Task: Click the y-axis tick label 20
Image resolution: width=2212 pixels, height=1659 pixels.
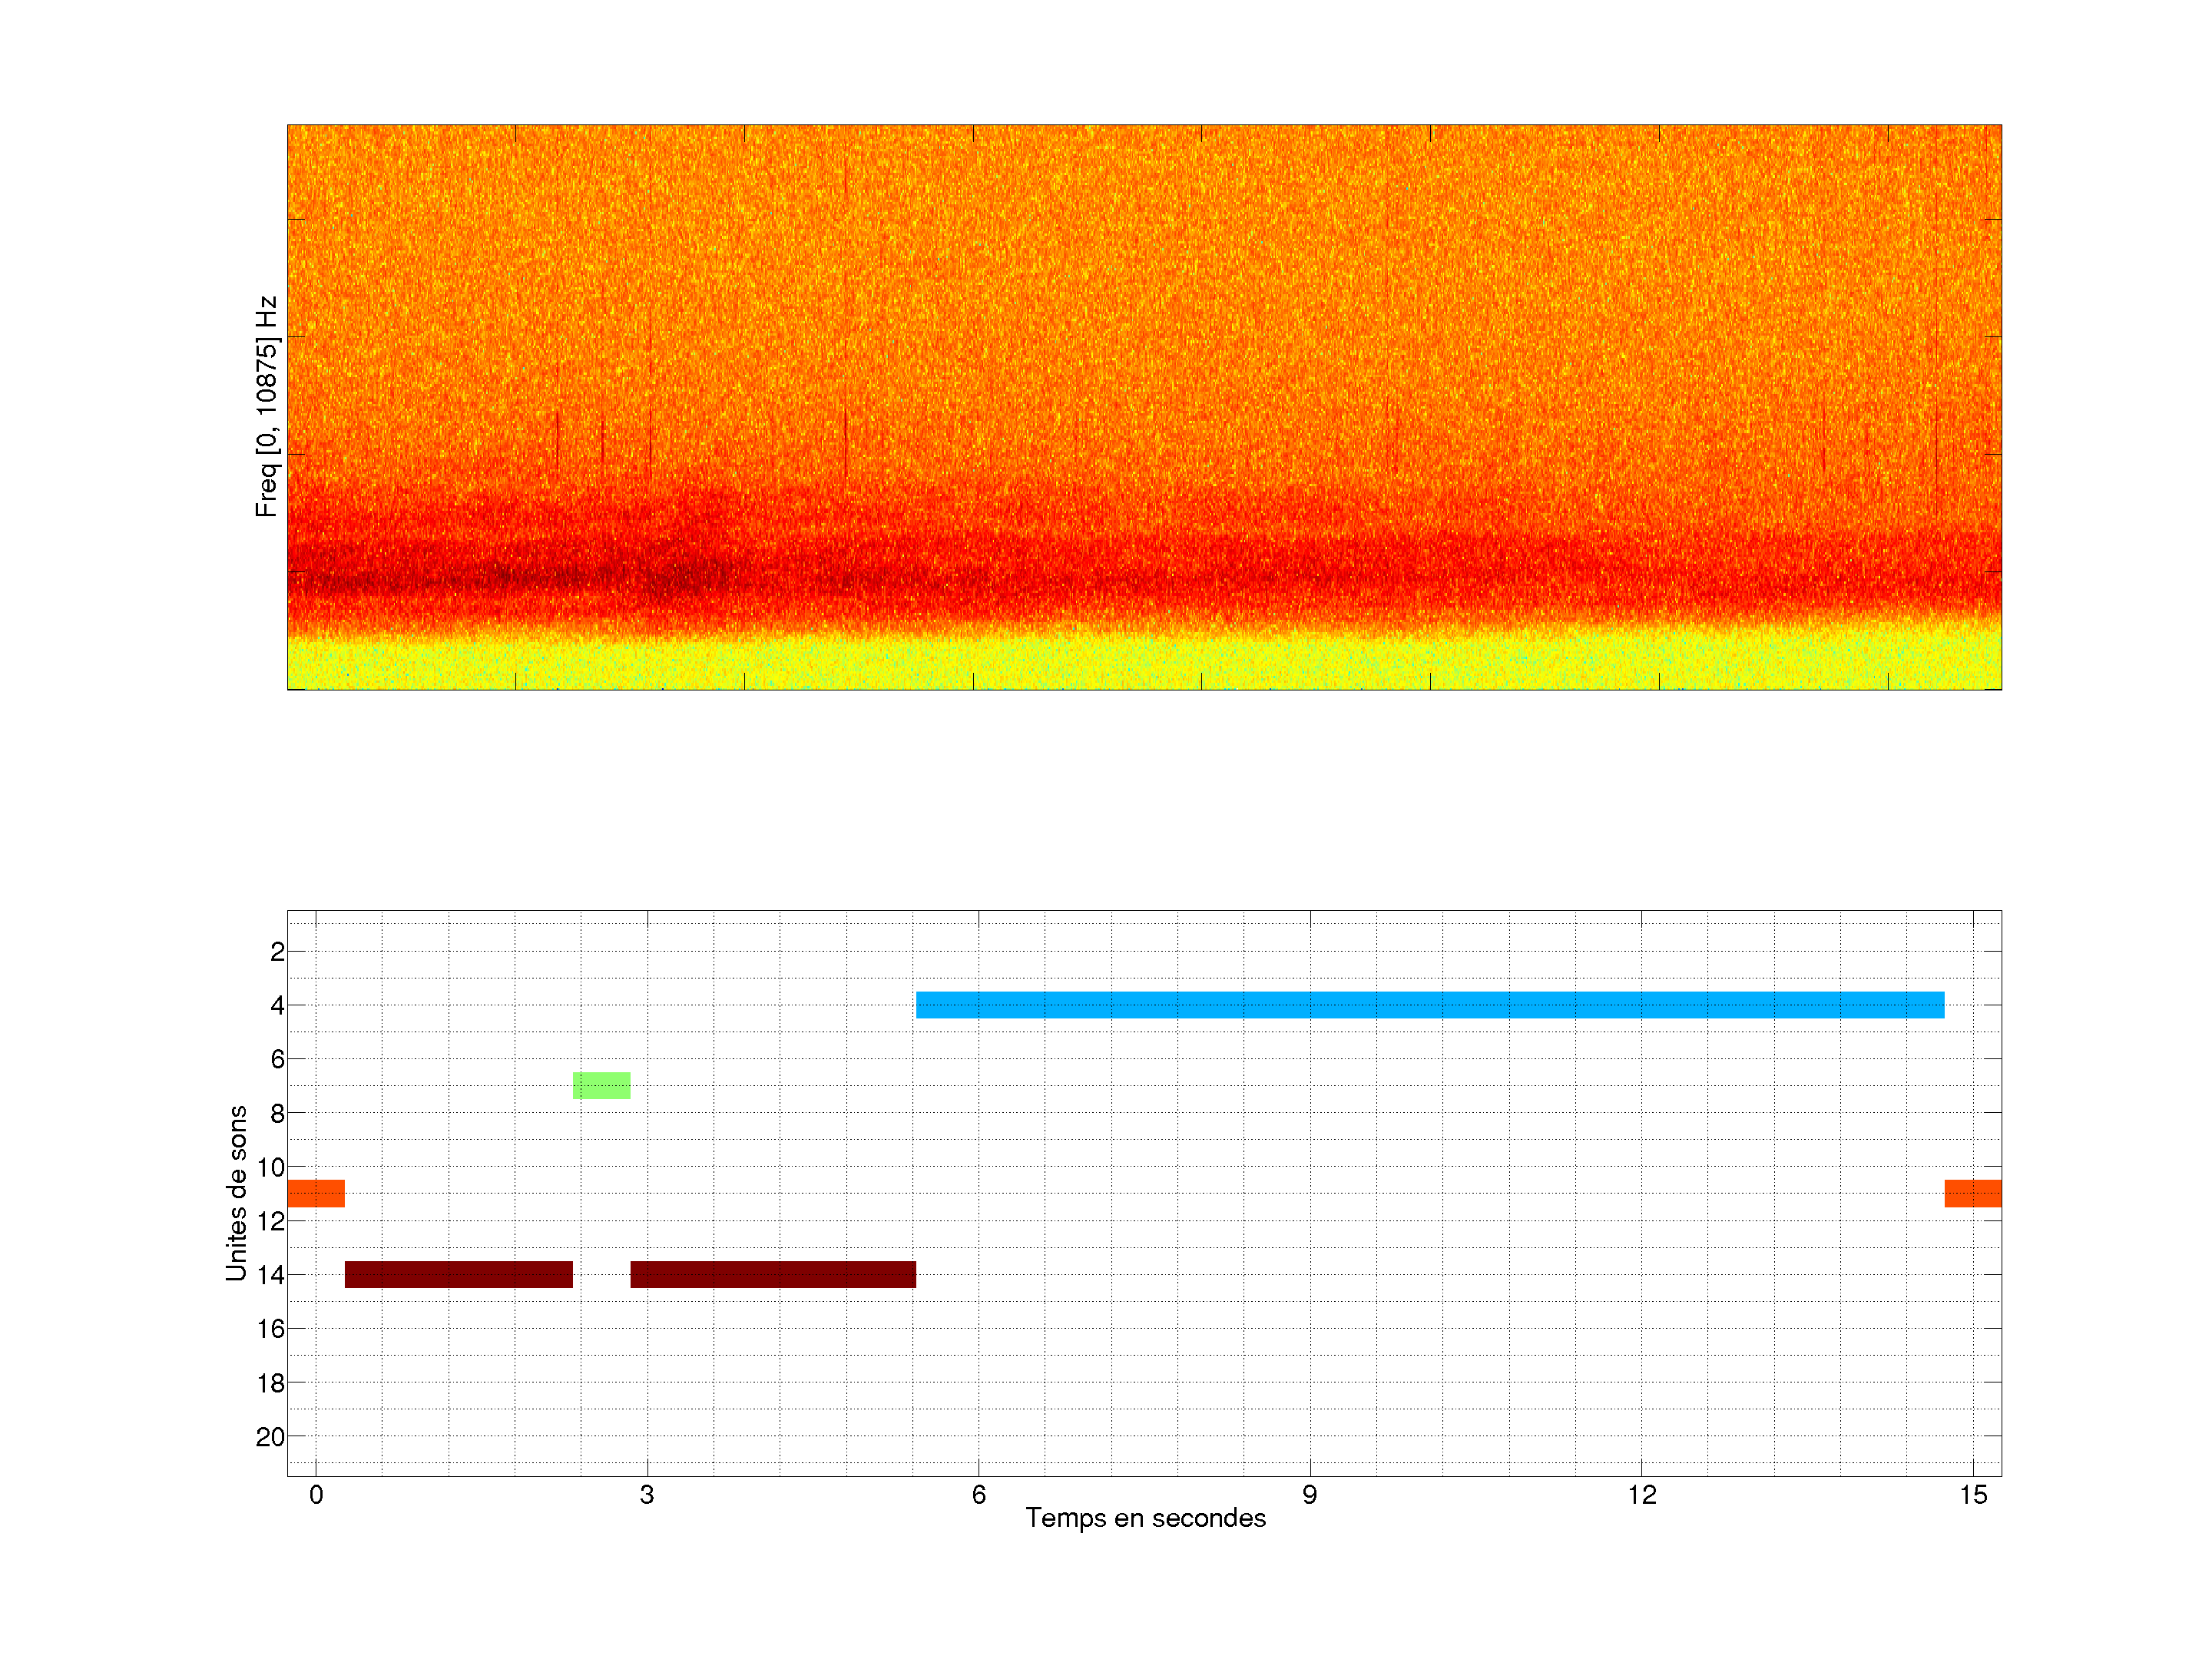Action: [270, 1437]
